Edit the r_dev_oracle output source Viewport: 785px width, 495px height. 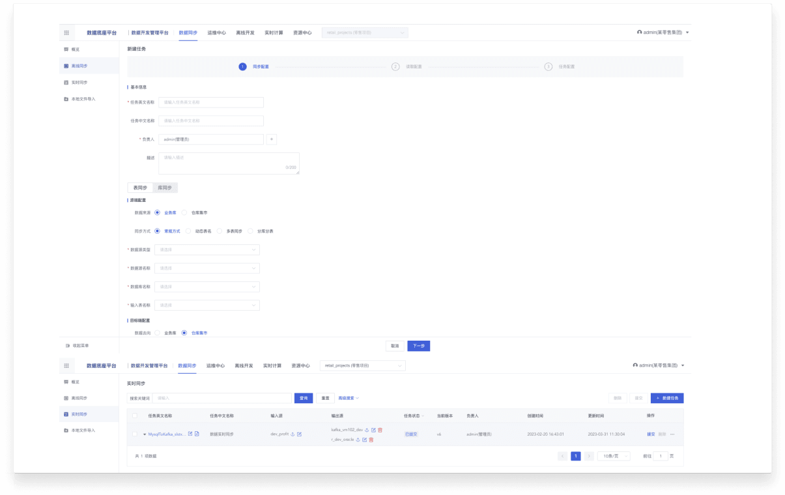pyautogui.click(x=364, y=440)
